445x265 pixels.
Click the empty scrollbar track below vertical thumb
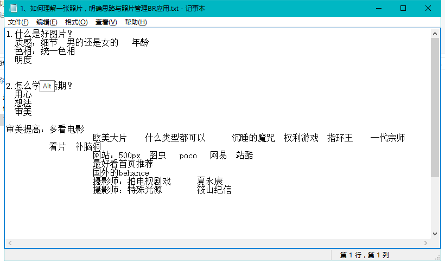click(x=435, y=206)
